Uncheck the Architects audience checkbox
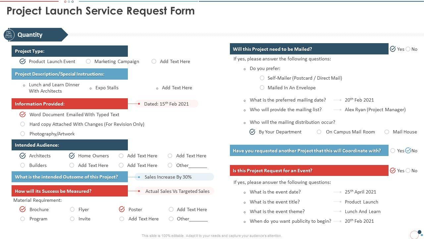The width and height of the screenshot is (424, 239). coord(23,156)
